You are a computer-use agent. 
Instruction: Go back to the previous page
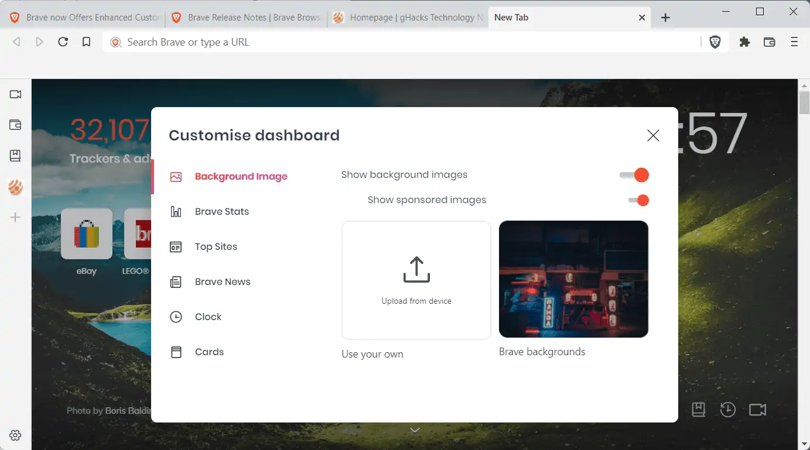click(16, 42)
